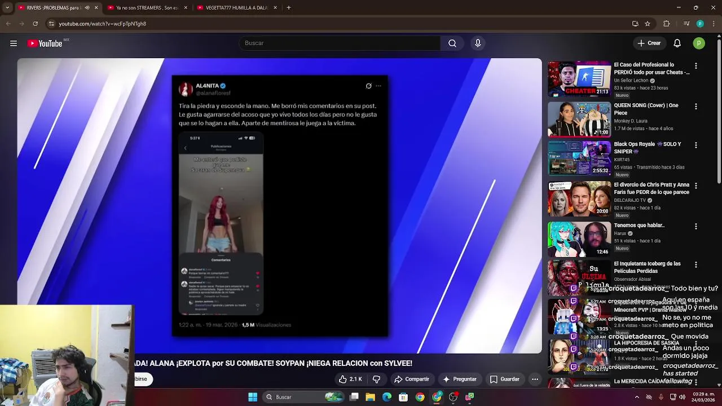Viewport: 722px width, 406px height.
Task: Open Chris Pratt and Anna Faris thumbnail
Action: (579, 199)
